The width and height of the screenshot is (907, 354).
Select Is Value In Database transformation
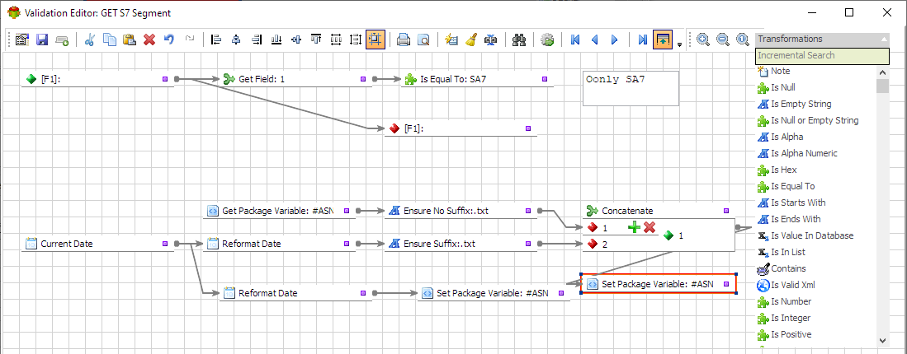(x=812, y=235)
